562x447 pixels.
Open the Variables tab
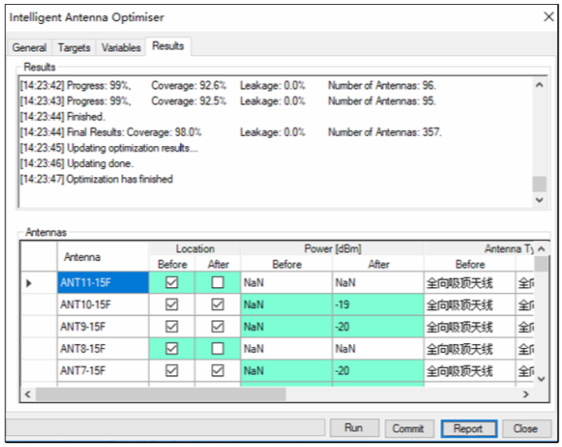tap(121, 47)
